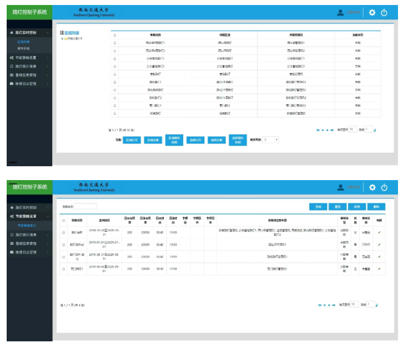Check the strategy row dated 2018-10-30
403x343 pixels.
(x=63, y=232)
